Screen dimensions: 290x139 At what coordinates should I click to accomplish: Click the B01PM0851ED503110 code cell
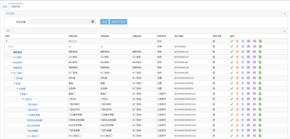pyautogui.click(x=185, y=136)
